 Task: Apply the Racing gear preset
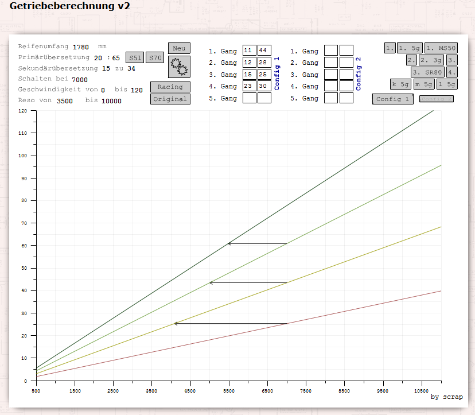click(x=170, y=87)
